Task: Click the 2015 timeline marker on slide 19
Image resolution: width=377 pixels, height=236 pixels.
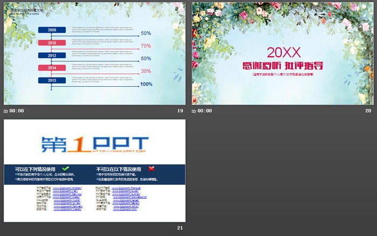Action: point(52,80)
